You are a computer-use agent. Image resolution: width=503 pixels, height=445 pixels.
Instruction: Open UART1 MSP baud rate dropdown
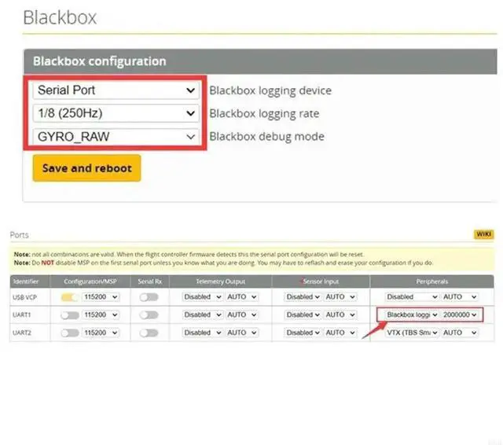click(x=101, y=314)
